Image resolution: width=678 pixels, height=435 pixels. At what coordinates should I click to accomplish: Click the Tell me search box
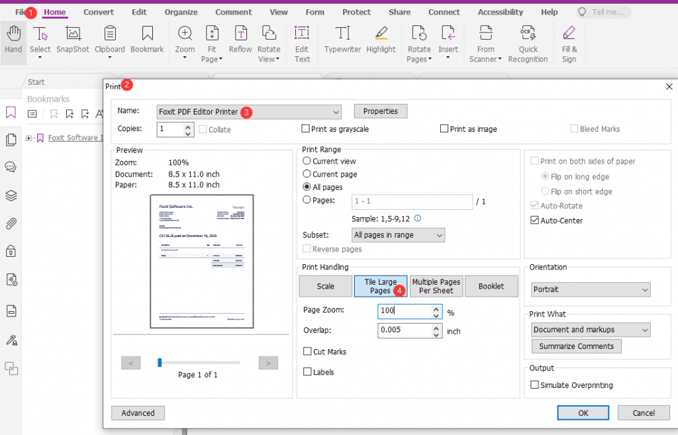(x=603, y=12)
